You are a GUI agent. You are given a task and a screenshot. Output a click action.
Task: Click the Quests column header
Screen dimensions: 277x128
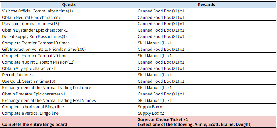point(69,5)
